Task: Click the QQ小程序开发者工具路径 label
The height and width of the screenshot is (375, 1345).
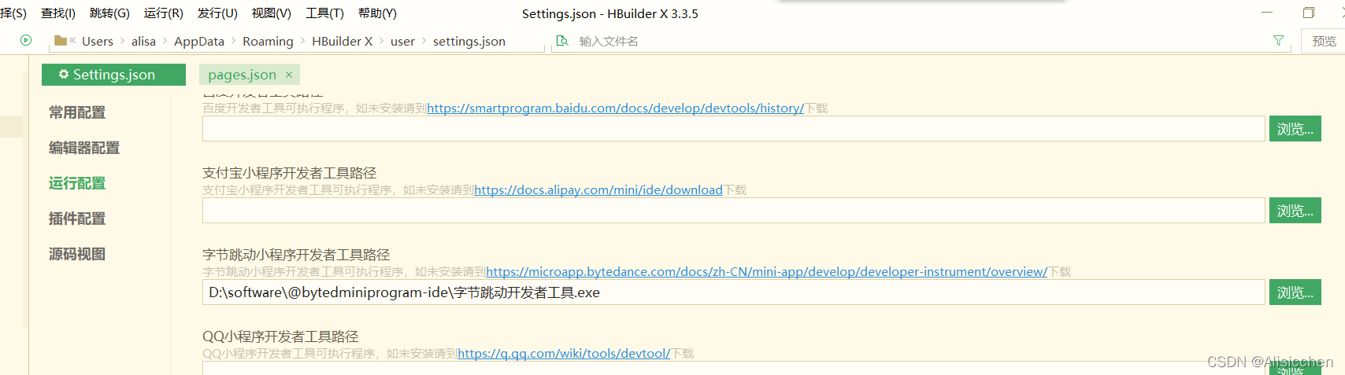Action: coord(280,336)
